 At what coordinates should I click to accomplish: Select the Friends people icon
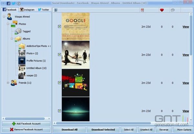click(x=14, y=83)
